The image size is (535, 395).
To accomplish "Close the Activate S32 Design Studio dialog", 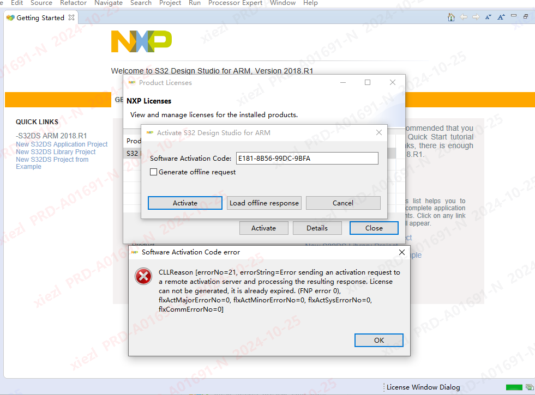I will (378, 132).
